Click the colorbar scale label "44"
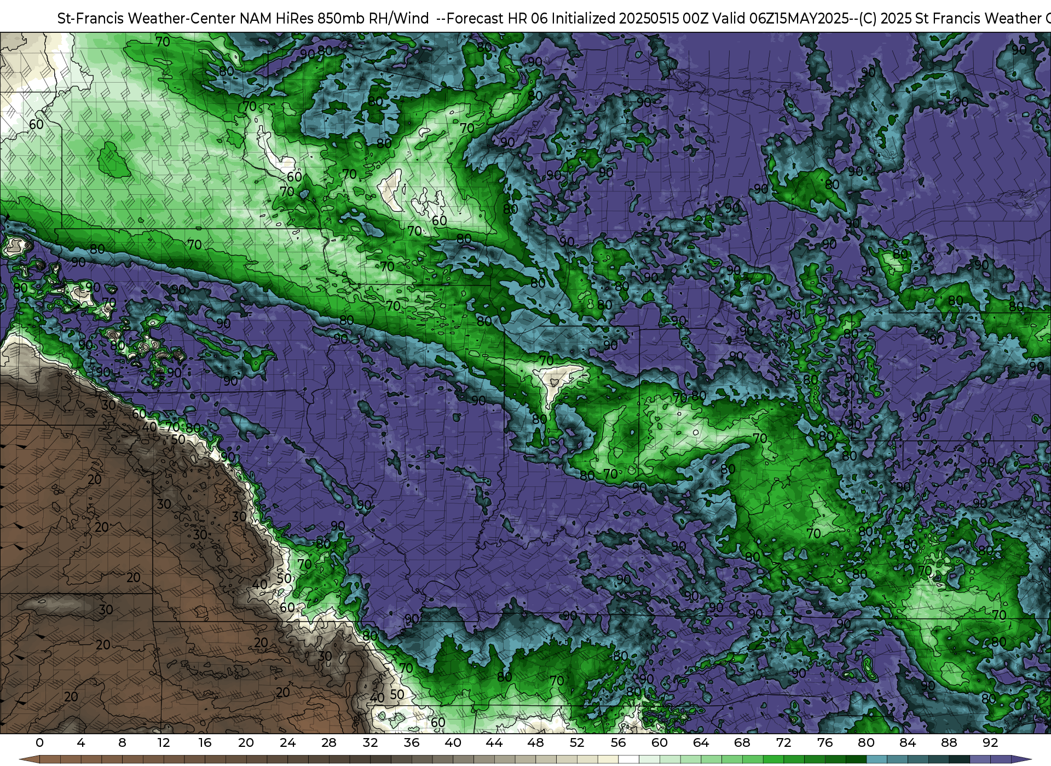 pyautogui.click(x=494, y=743)
